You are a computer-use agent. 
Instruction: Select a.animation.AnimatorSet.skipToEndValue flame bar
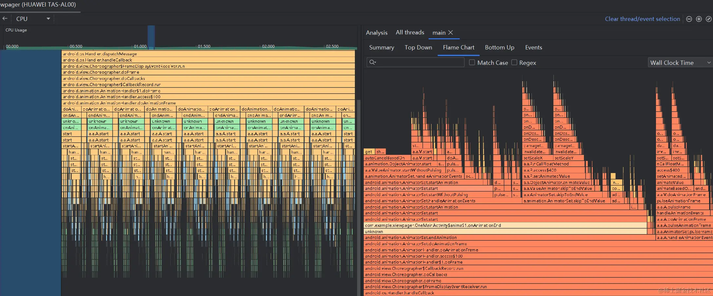[x=567, y=201]
